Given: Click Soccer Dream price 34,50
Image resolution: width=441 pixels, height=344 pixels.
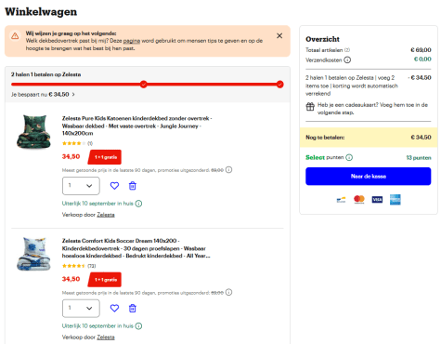Looking at the screenshot, I should click(71, 279).
